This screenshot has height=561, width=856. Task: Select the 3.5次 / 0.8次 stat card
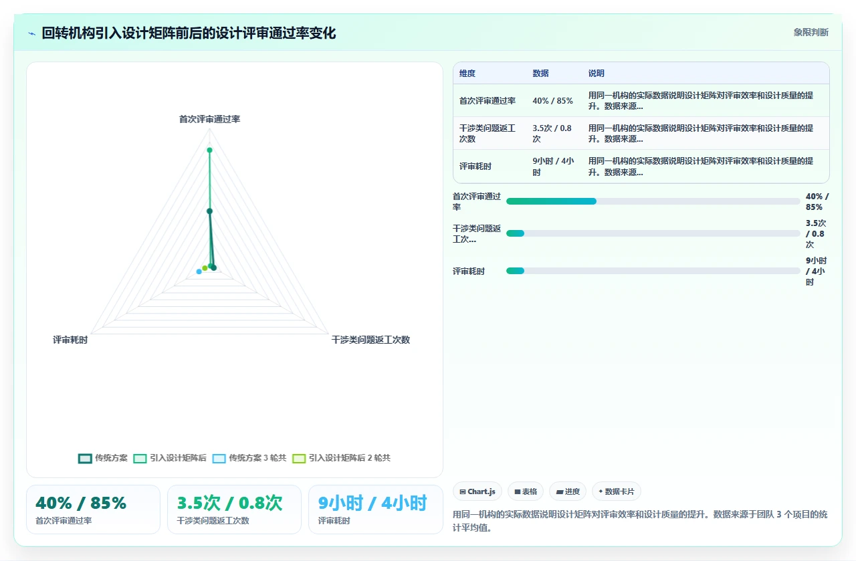click(234, 510)
